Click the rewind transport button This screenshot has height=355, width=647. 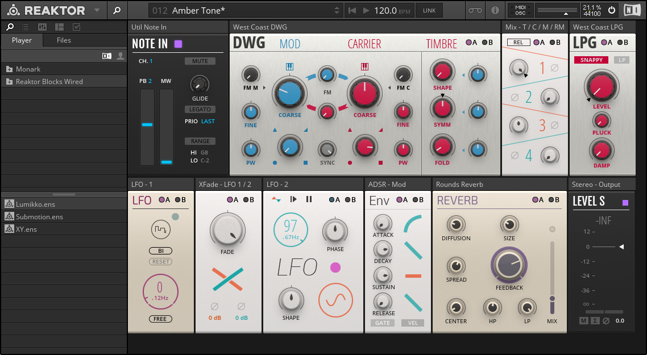click(x=352, y=10)
